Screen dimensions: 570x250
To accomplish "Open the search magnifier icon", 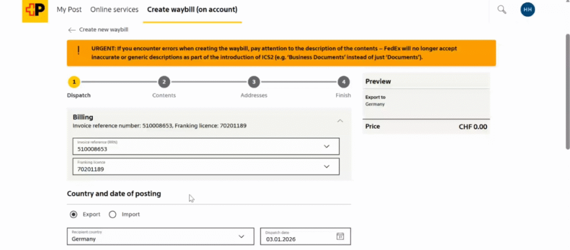I will pyautogui.click(x=502, y=9).
